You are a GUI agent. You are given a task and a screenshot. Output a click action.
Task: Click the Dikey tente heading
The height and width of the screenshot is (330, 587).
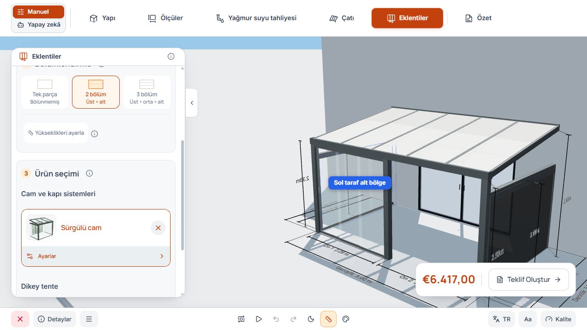(x=39, y=286)
